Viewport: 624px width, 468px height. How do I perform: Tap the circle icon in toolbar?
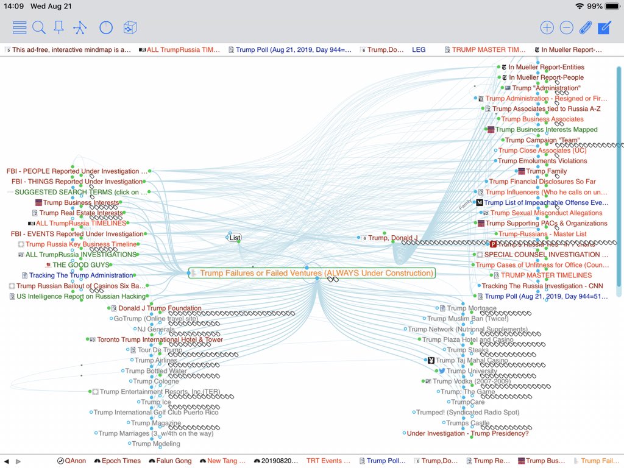(x=106, y=27)
